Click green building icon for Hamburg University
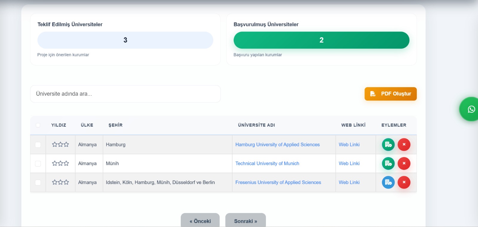Viewport: 478px width, 227px height. tap(388, 145)
